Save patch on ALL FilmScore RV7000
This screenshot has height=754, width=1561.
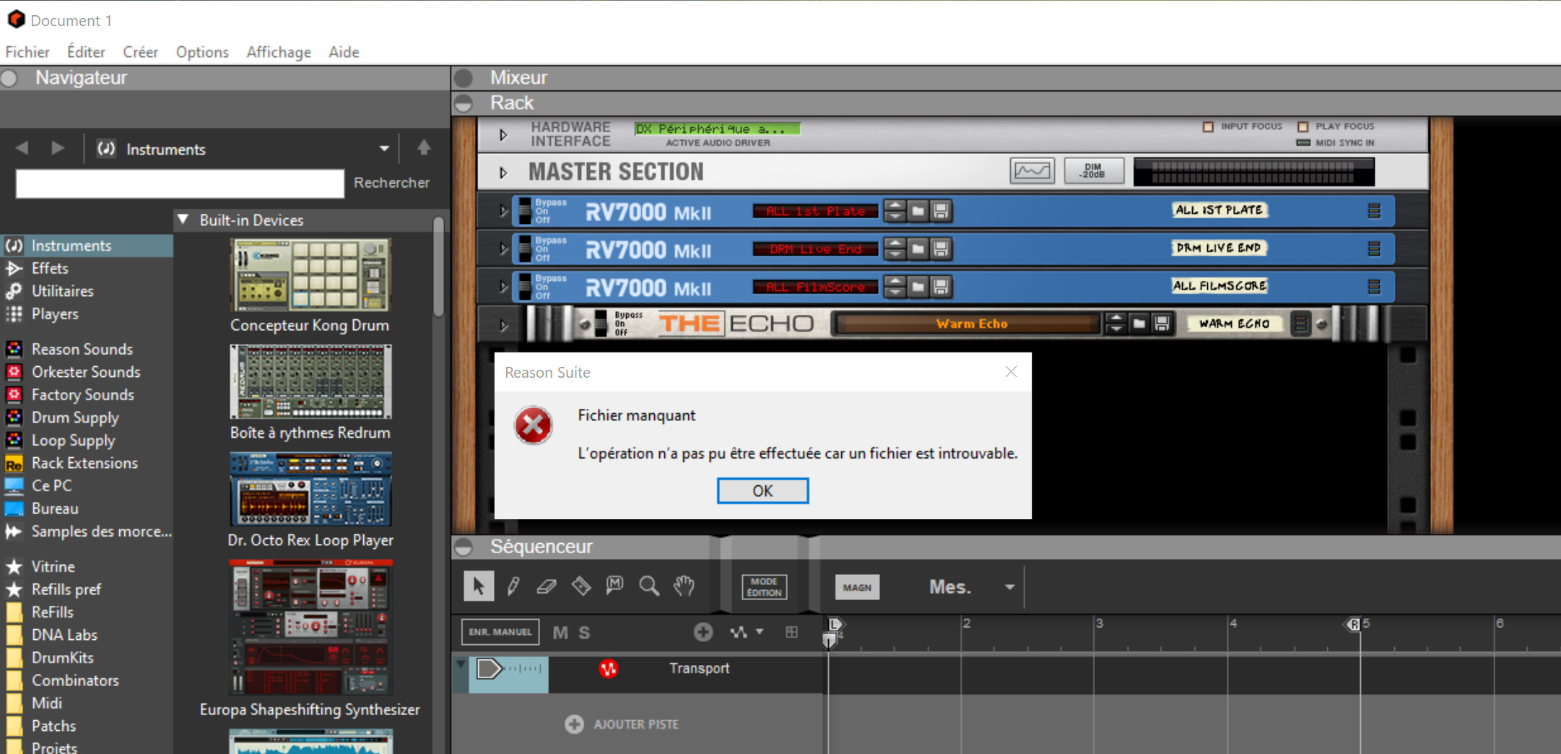pos(940,287)
